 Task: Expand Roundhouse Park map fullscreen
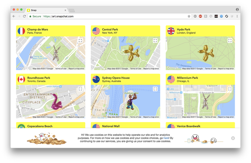(80, 89)
